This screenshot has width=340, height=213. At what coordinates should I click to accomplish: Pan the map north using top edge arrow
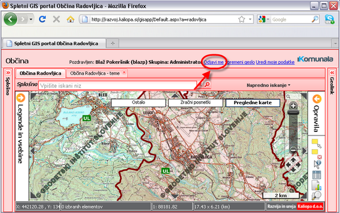pyautogui.click(x=175, y=95)
